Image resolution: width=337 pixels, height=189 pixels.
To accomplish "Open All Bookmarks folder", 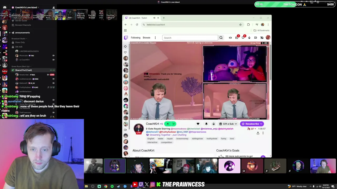I will click(261, 30).
